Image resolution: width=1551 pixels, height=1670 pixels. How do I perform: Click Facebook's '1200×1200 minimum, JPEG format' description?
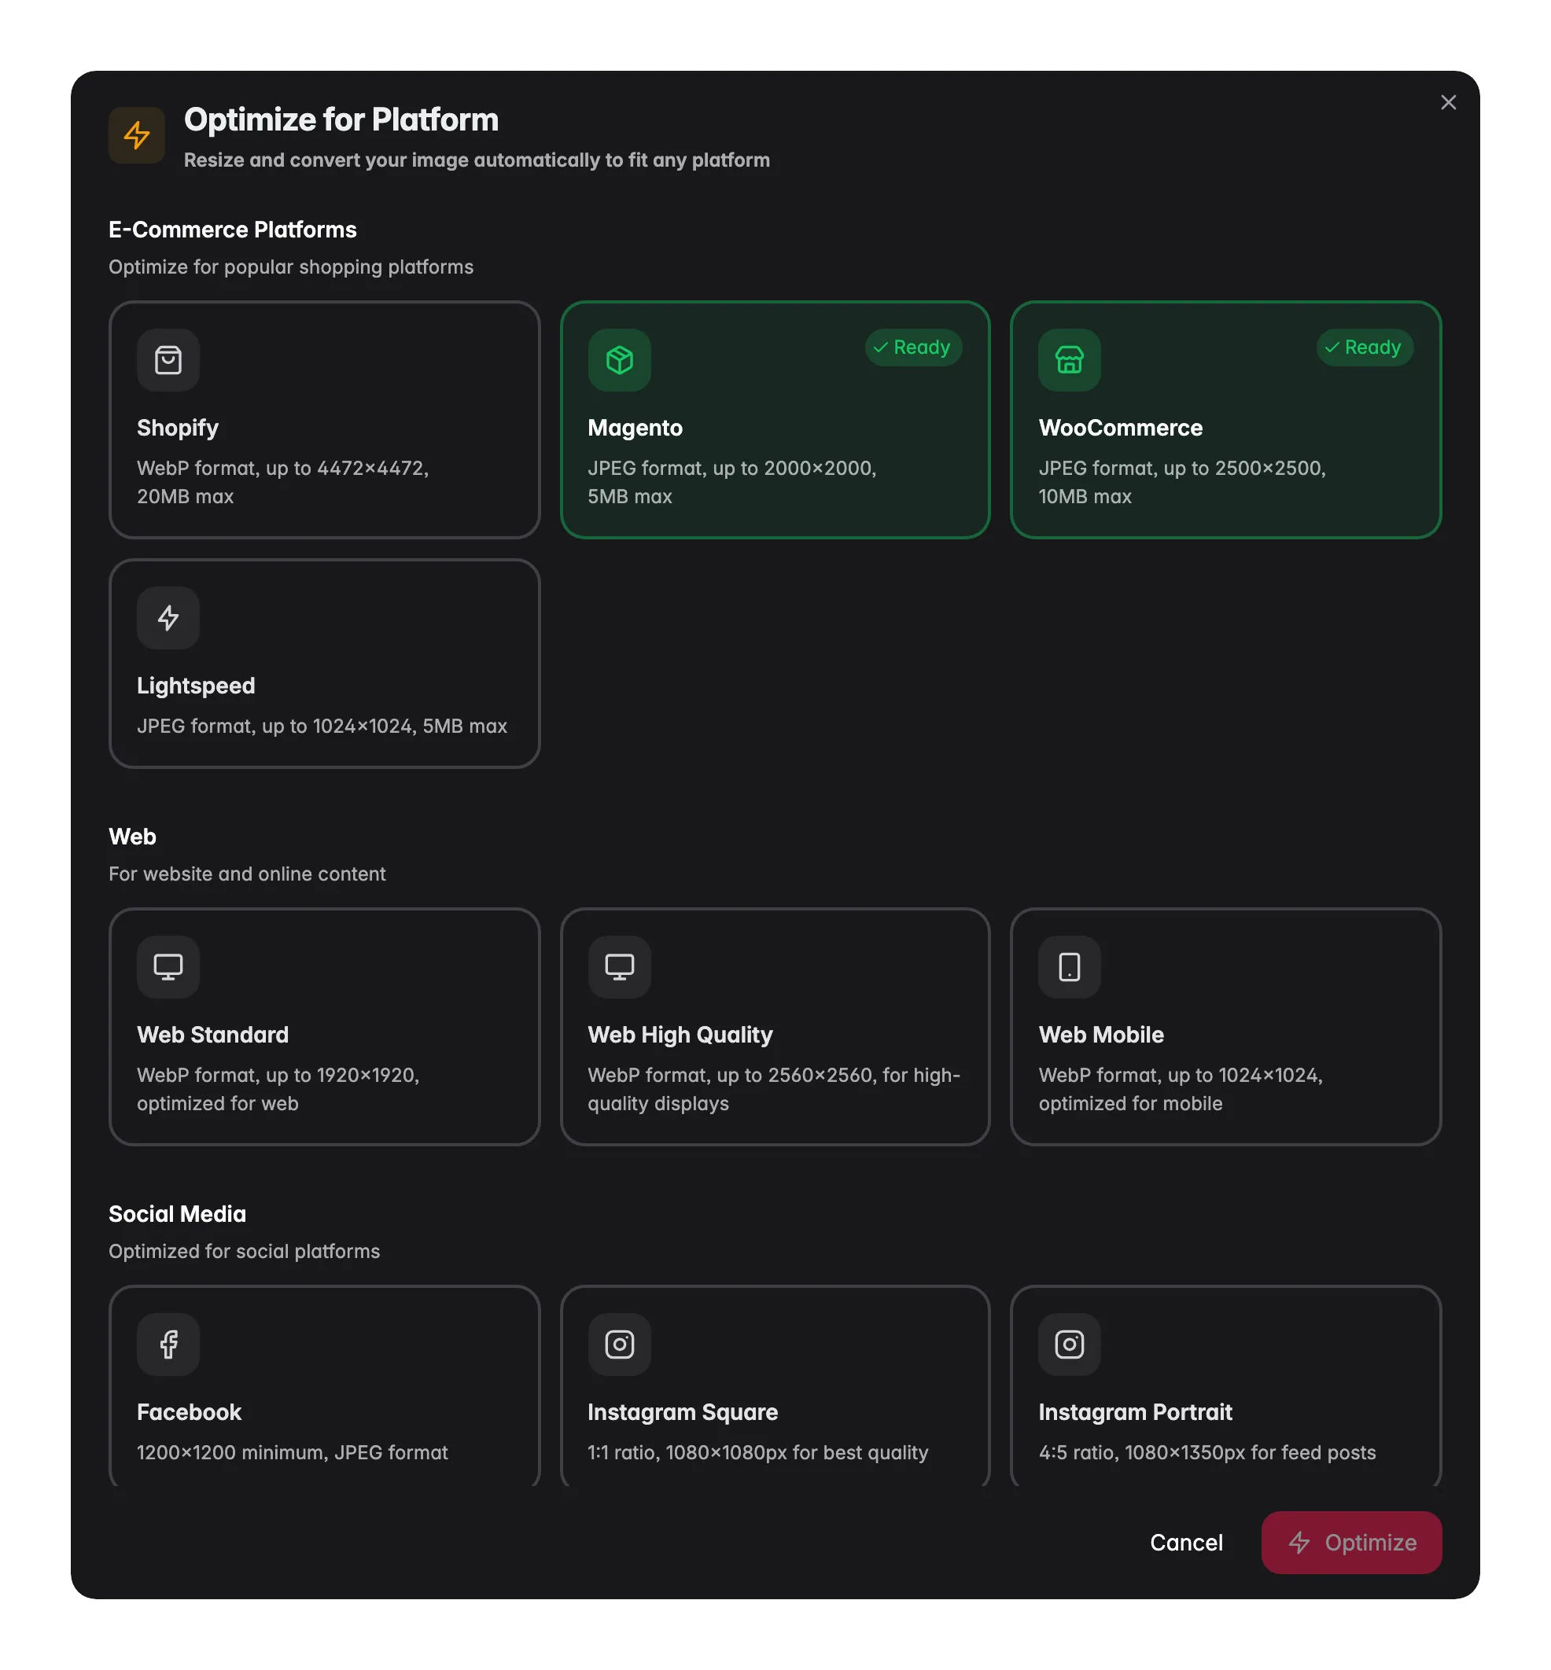pyautogui.click(x=292, y=1453)
